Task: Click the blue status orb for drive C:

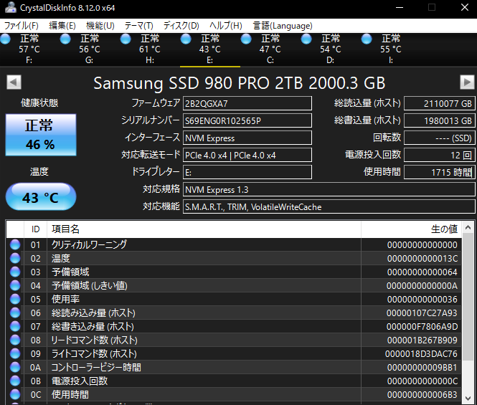Action: [x=246, y=39]
